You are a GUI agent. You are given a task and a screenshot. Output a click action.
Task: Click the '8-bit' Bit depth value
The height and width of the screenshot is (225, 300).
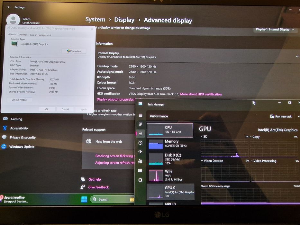pyautogui.click(x=132, y=77)
